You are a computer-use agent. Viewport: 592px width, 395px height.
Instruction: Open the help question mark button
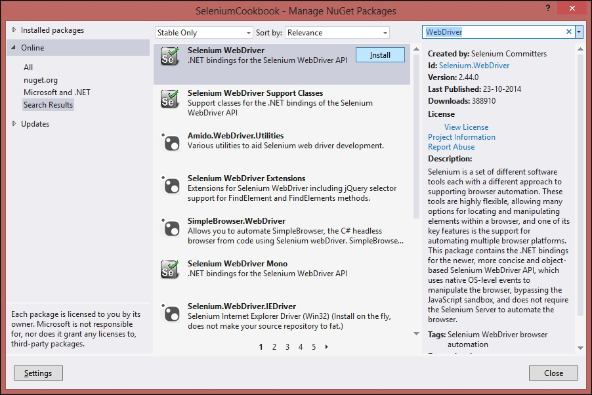[x=548, y=8]
